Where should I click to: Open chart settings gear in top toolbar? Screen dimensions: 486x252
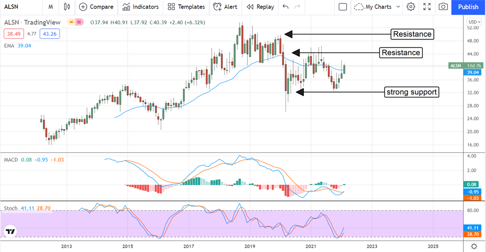411,7
